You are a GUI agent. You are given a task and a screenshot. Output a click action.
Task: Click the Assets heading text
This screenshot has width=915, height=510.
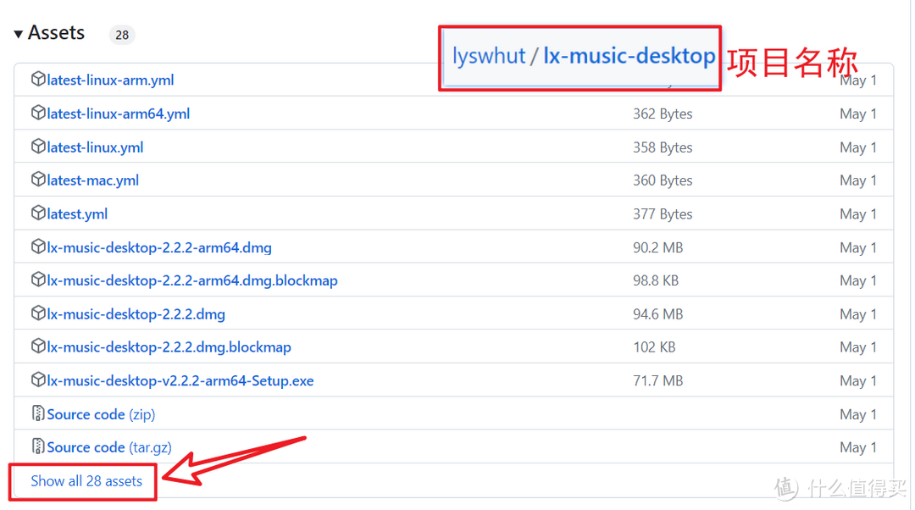click(x=56, y=33)
